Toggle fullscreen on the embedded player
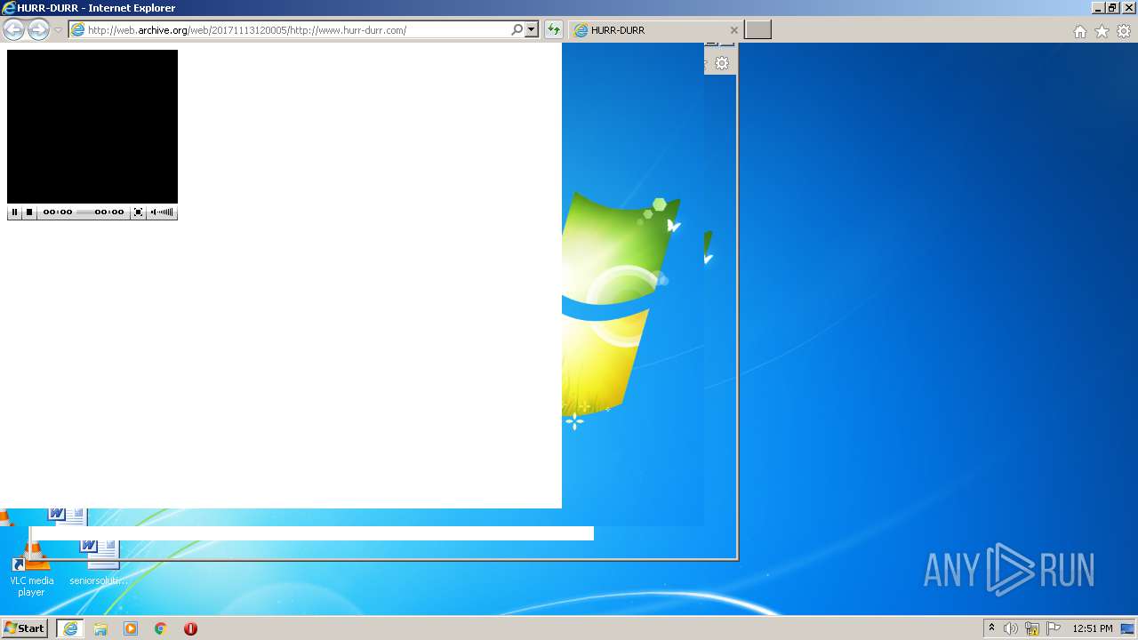 pyautogui.click(x=138, y=212)
